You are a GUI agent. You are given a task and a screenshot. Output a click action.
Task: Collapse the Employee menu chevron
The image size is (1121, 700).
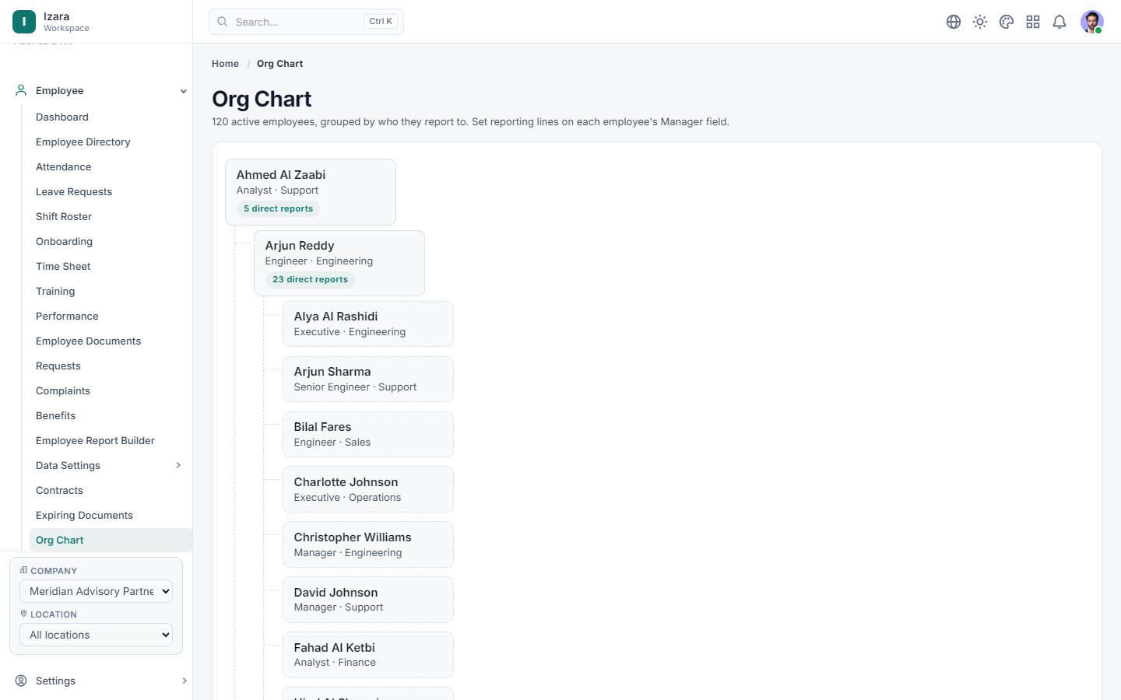point(184,91)
